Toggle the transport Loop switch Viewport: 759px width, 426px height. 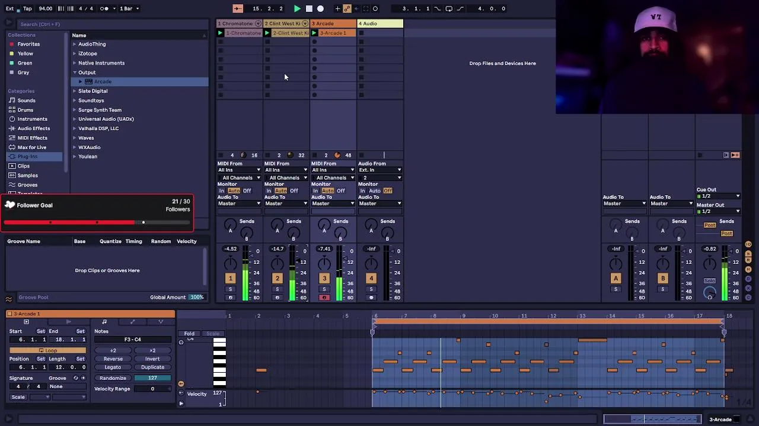pyautogui.click(x=449, y=8)
